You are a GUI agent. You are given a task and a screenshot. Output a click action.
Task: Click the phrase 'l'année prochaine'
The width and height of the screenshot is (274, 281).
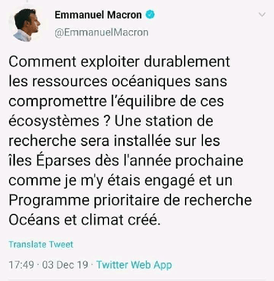point(183,161)
